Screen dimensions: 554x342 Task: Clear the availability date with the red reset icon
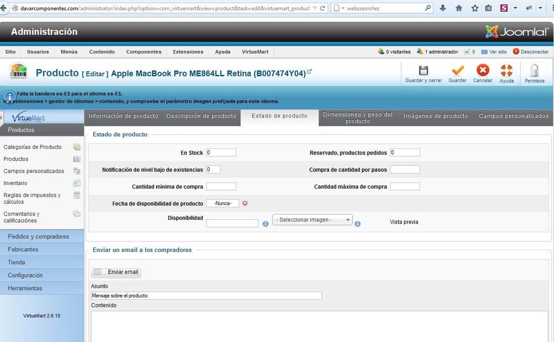[x=245, y=203]
